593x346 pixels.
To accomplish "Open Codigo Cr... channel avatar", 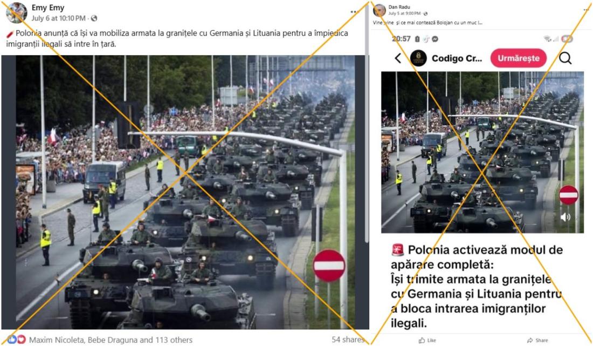I will pyautogui.click(x=418, y=58).
